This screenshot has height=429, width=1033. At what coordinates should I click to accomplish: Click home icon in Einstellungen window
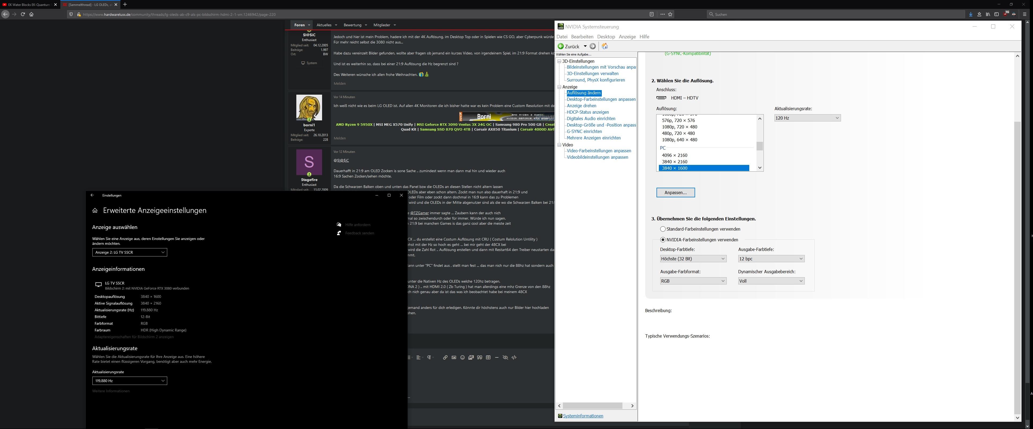[95, 210]
